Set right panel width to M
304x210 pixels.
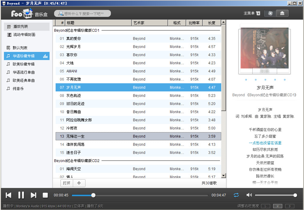point(278,206)
